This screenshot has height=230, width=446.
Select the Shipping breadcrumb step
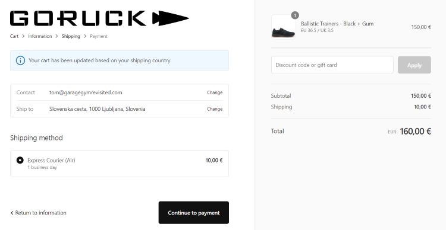[71, 36]
